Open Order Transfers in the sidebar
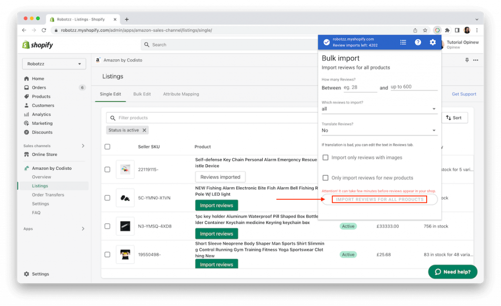Screen dimensions: 501x306 pyautogui.click(x=48, y=195)
